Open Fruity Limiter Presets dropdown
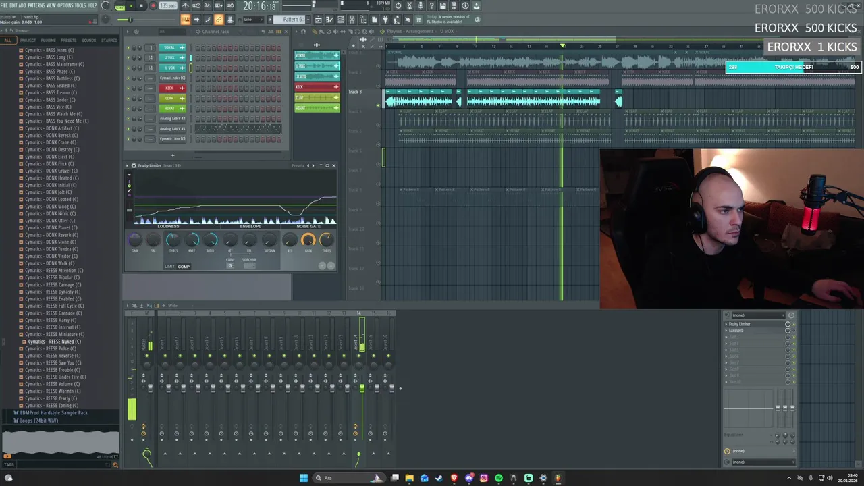The width and height of the screenshot is (864, 486). click(298, 165)
